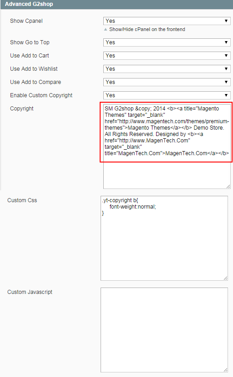233x377 pixels.
Task: Click the hint triangle beside Show/Hide cPanel note
Action: 106,29
